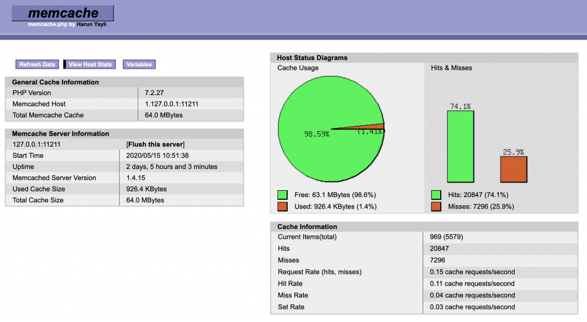This screenshot has width=587, height=322.
Task: Click the Total Memcache Cache label
Action: (x=48, y=115)
